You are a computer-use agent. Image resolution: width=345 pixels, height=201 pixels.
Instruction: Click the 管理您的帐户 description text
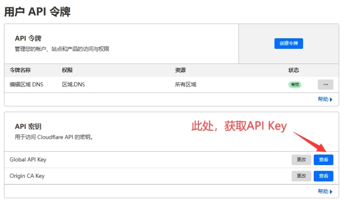coord(62,49)
